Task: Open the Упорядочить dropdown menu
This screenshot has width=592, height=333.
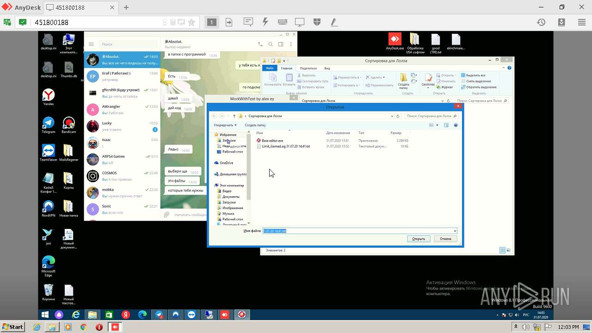Action: coord(225,125)
